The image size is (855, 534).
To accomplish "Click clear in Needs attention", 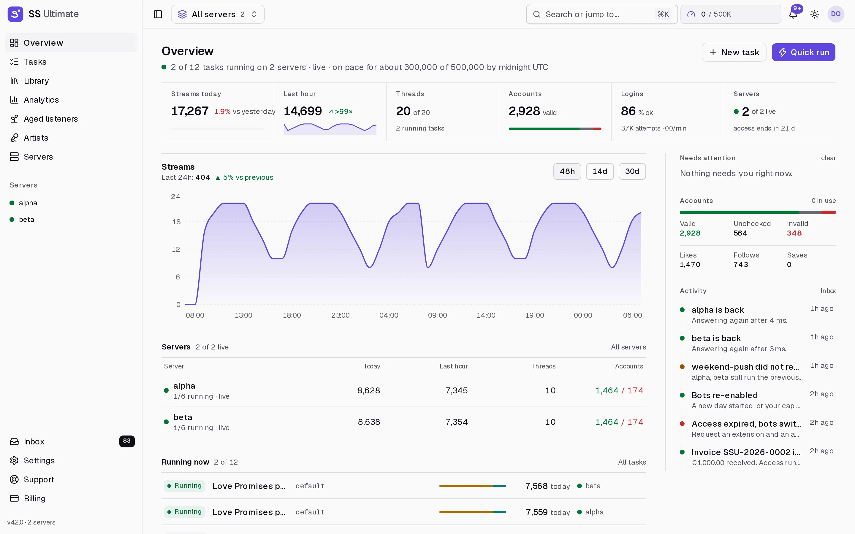I will point(828,158).
